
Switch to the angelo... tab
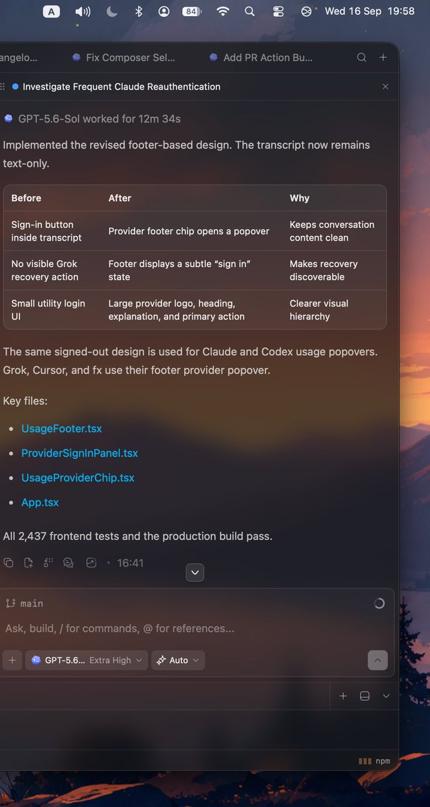click(x=19, y=58)
